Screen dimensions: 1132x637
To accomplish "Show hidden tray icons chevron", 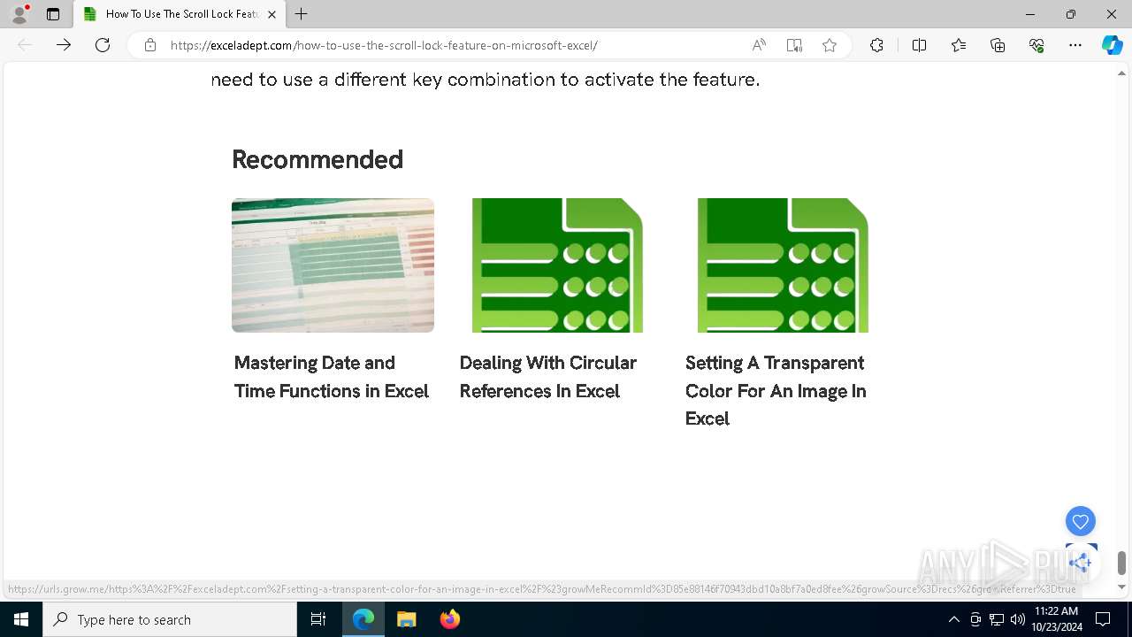I will click(x=953, y=619).
